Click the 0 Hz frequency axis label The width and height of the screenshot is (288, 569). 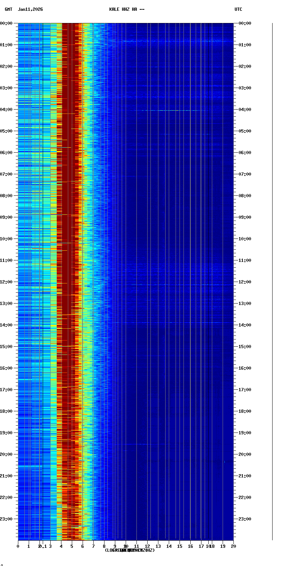pyautogui.click(x=18, y=546)
